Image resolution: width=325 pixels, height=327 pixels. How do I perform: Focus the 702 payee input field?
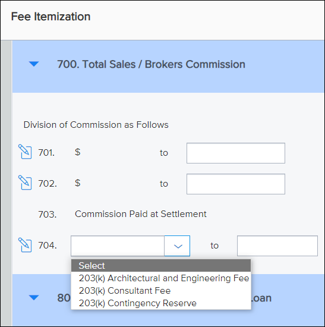236,184
